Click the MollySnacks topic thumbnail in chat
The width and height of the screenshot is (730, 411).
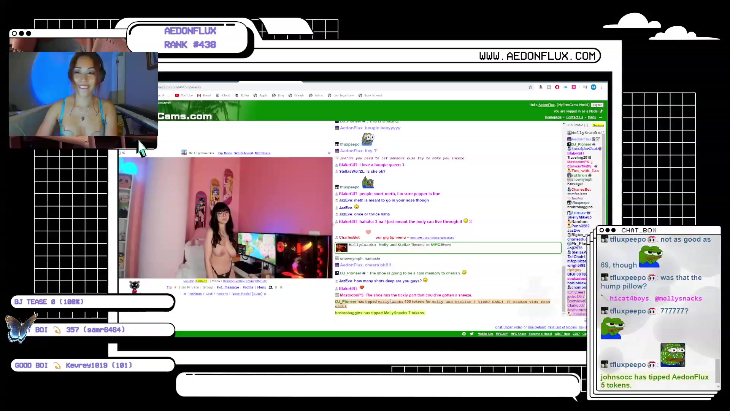341,248
